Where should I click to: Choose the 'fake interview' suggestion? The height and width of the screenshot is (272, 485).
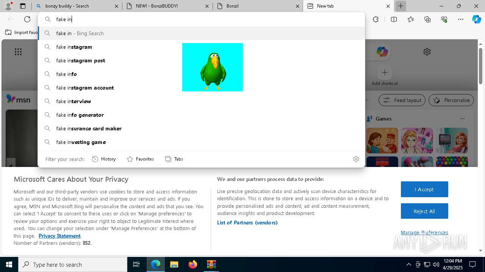click(201, 101)
